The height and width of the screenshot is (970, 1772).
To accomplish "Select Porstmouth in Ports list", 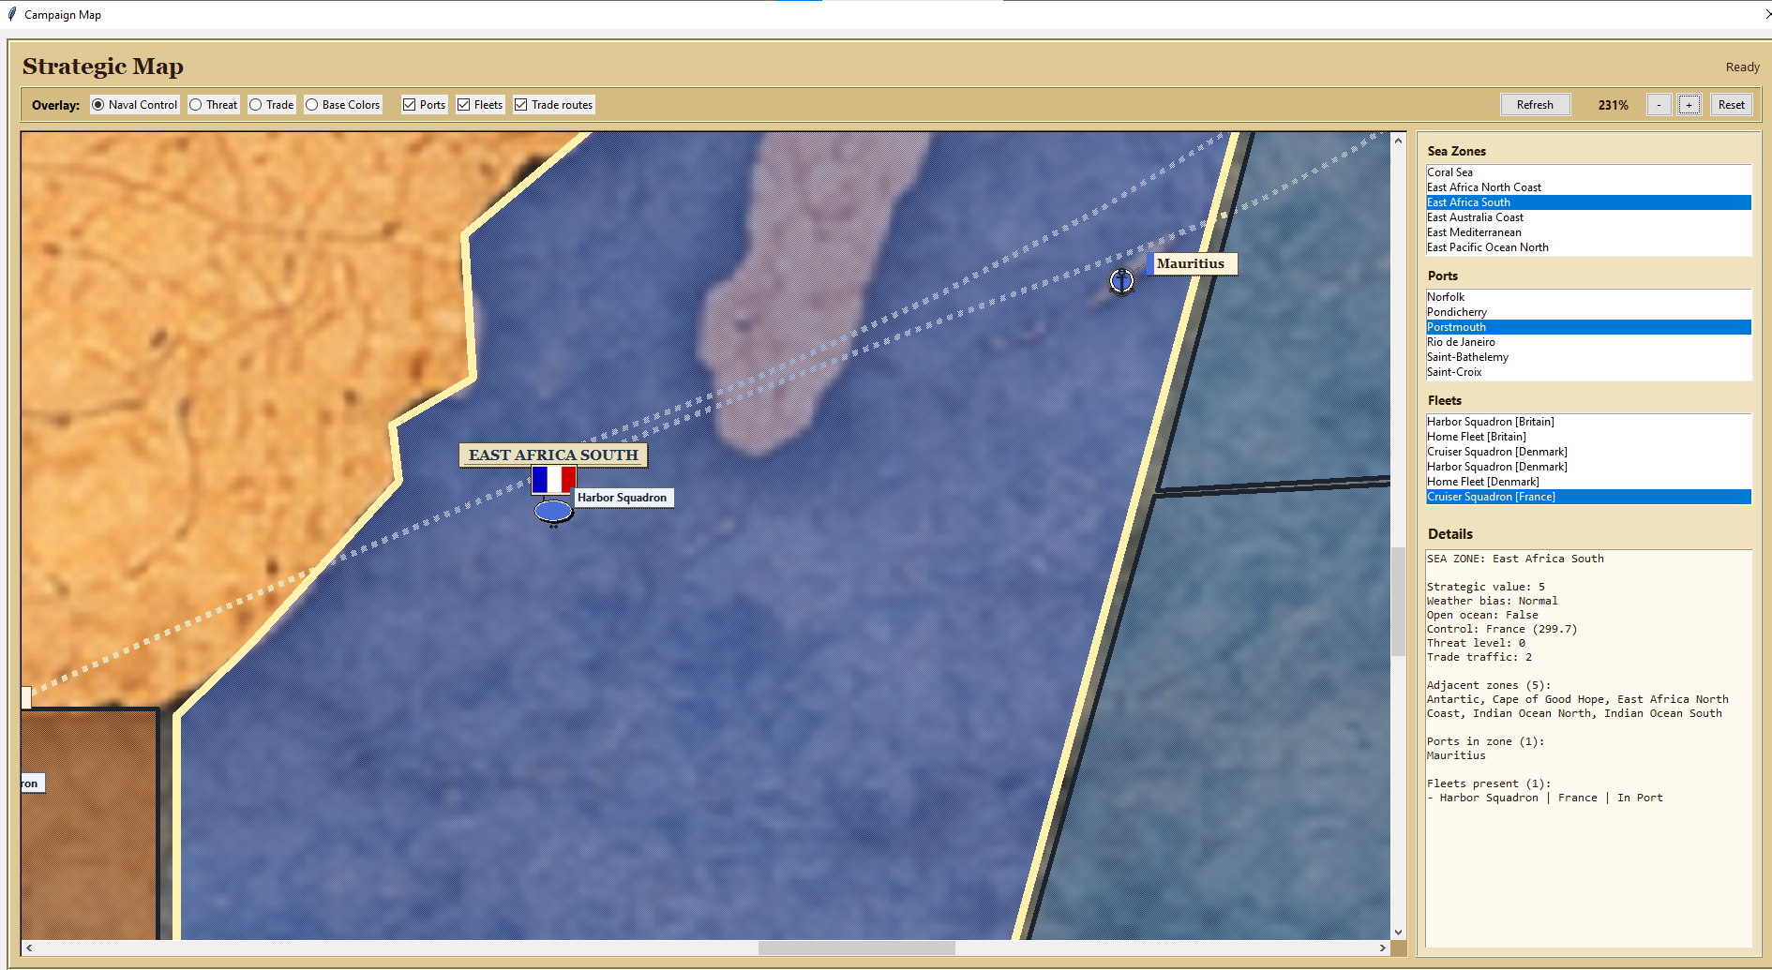I will [x=1588, y=327].
